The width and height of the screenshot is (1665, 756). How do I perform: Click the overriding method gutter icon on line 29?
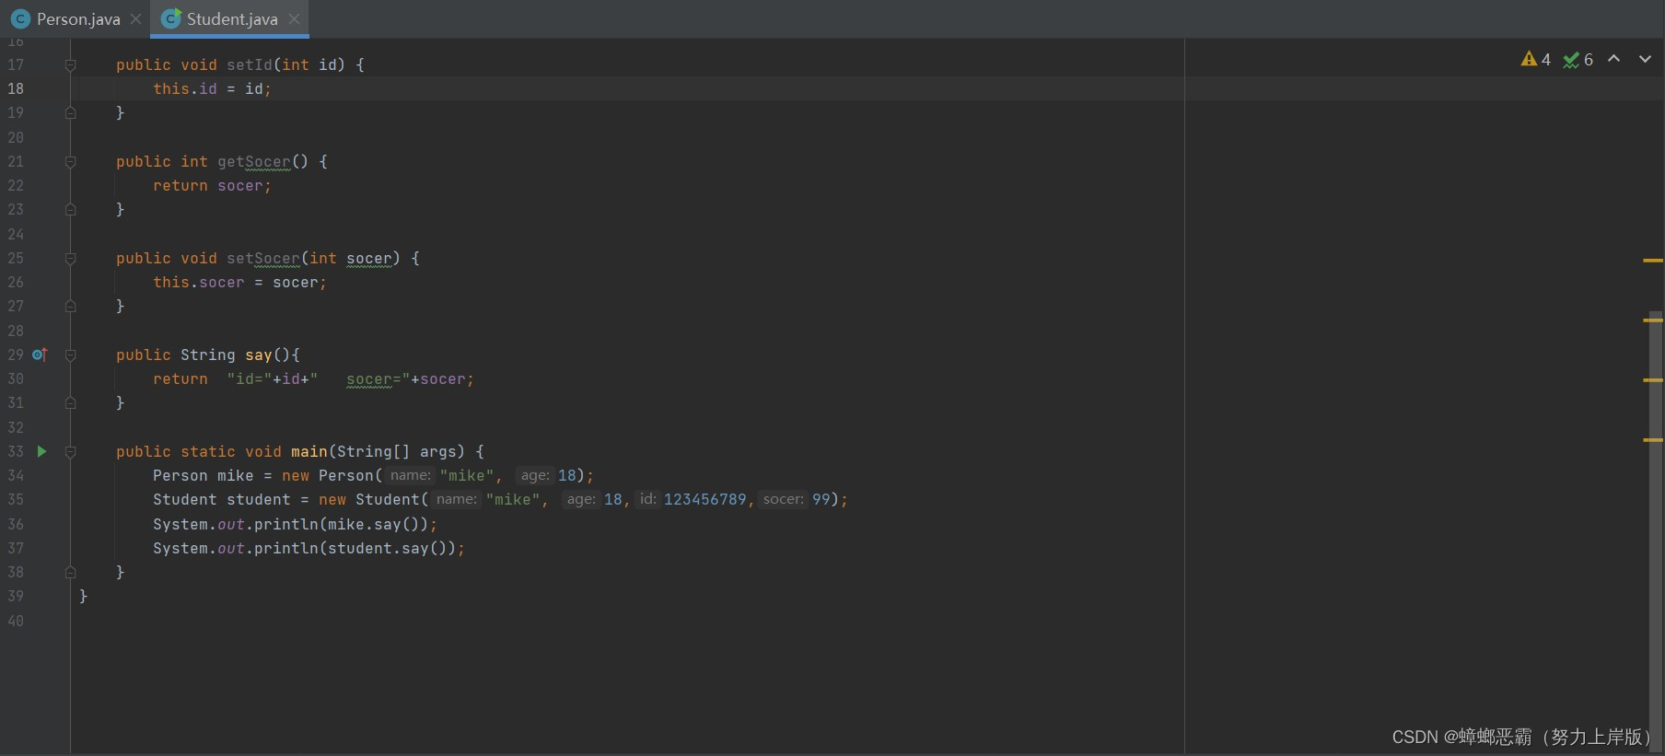click(40, 355)
